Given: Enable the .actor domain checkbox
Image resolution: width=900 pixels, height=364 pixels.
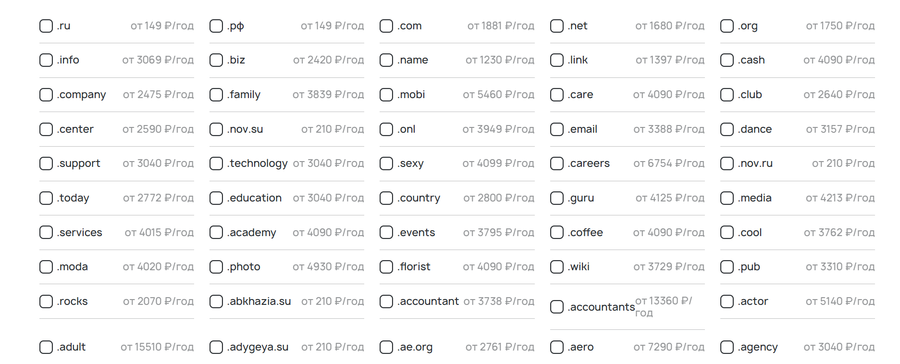Looking at the screenshot, I should pyautogui.click(x=727, y=301).
